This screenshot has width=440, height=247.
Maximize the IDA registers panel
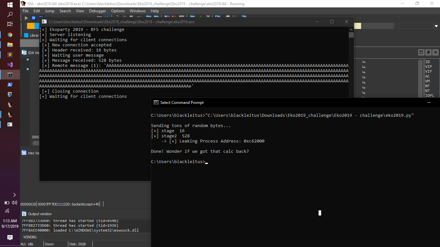[421, 52]
